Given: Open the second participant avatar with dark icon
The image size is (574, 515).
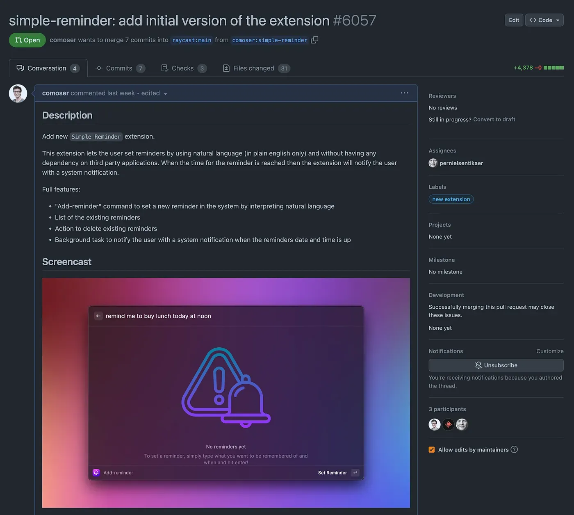Looking at the screenshot, I should (x=449, y=424).
